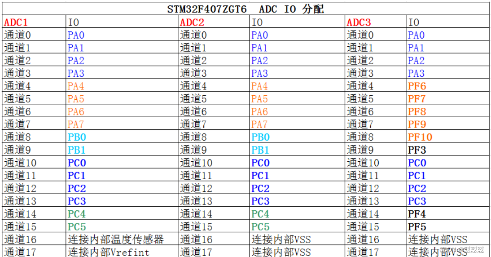
Task: Click 通道14 in the ADC3 column
Action: tap(363, 214)
